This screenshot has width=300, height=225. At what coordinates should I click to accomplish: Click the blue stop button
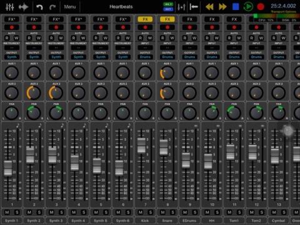pos(236,7)
